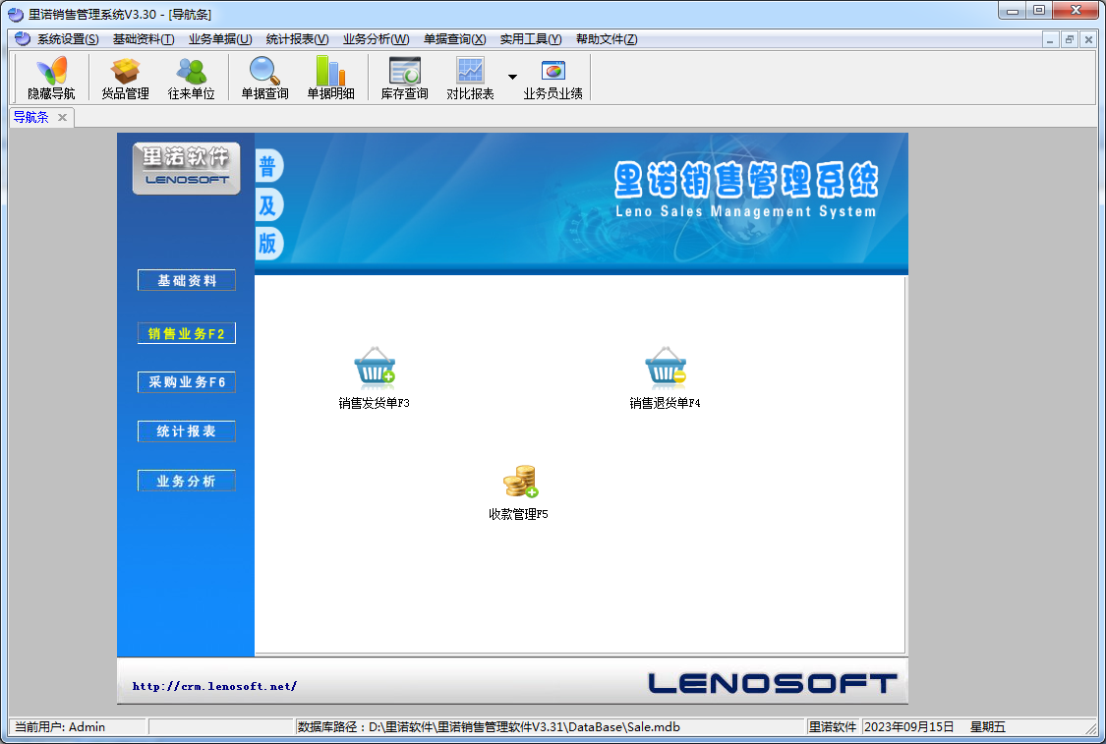
Task: Open the 统计报表(V) menu
Action: point(297,38)
